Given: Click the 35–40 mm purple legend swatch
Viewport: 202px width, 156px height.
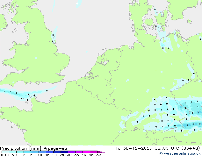Looking at the screenshot, I should (x=79, y=152).
